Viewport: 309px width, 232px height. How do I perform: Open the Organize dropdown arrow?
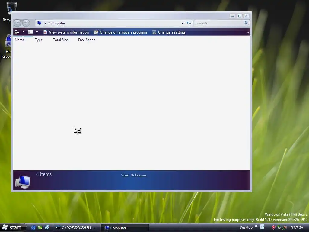(23, 32)
